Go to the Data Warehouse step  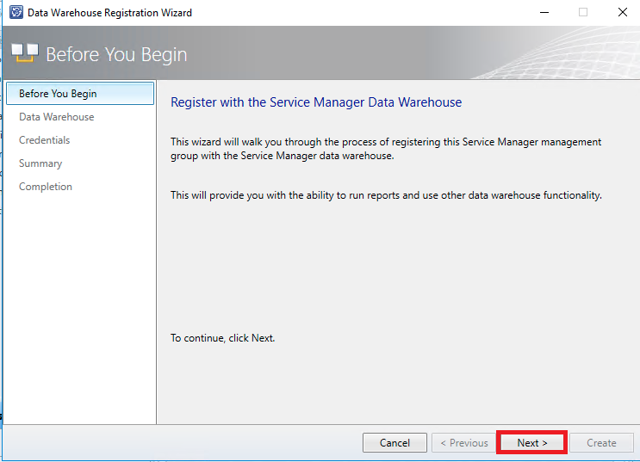click(x=57, y=117)
